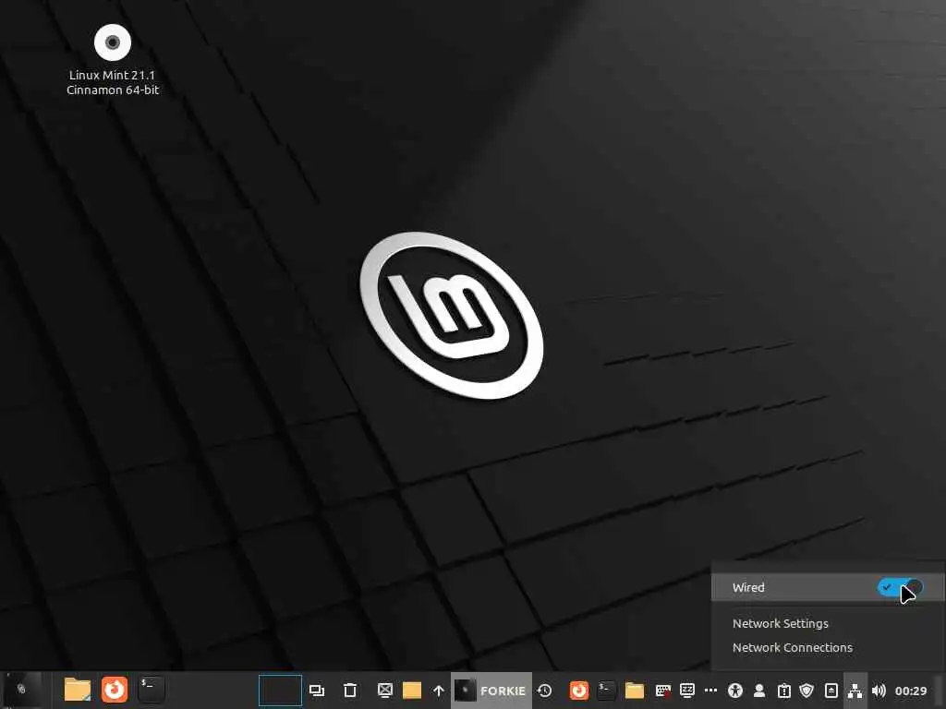The height and width of the screenshot is (709, 946).
Task: Open folder icon beside the keyboard indicator
Action: click(x=635, y=691)
